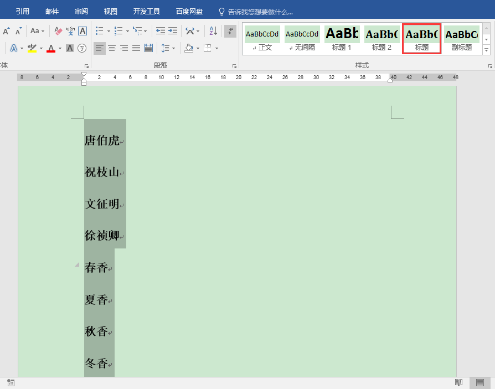
Task: Click the Bullets list icon
Action: click(x=100, y=31)
